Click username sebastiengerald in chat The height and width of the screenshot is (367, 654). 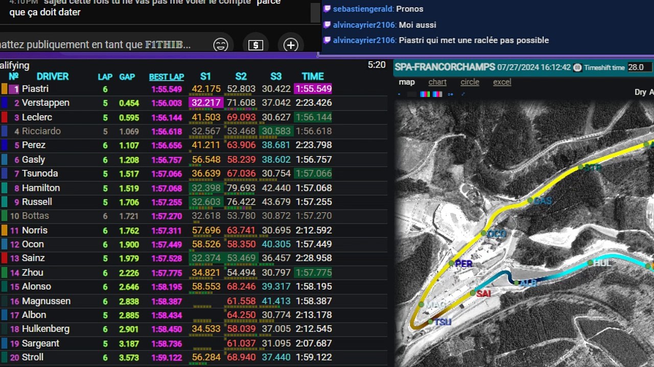[x=363, y=9]
